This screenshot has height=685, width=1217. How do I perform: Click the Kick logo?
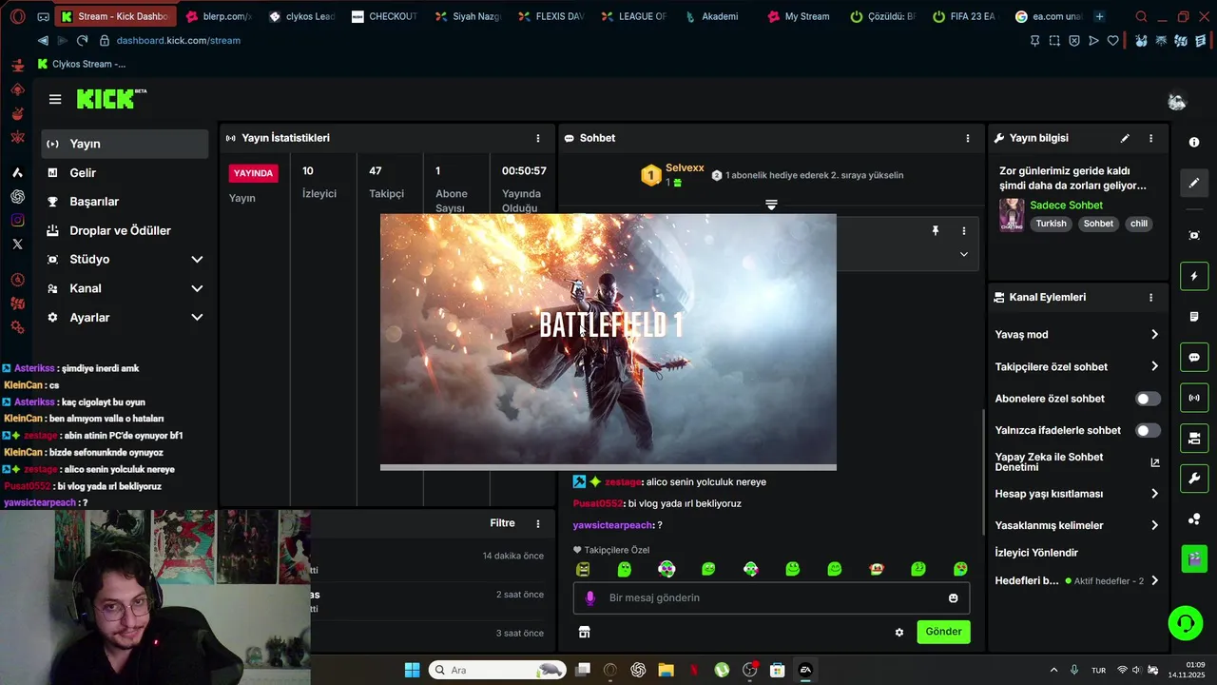click(x=110, y=99)
